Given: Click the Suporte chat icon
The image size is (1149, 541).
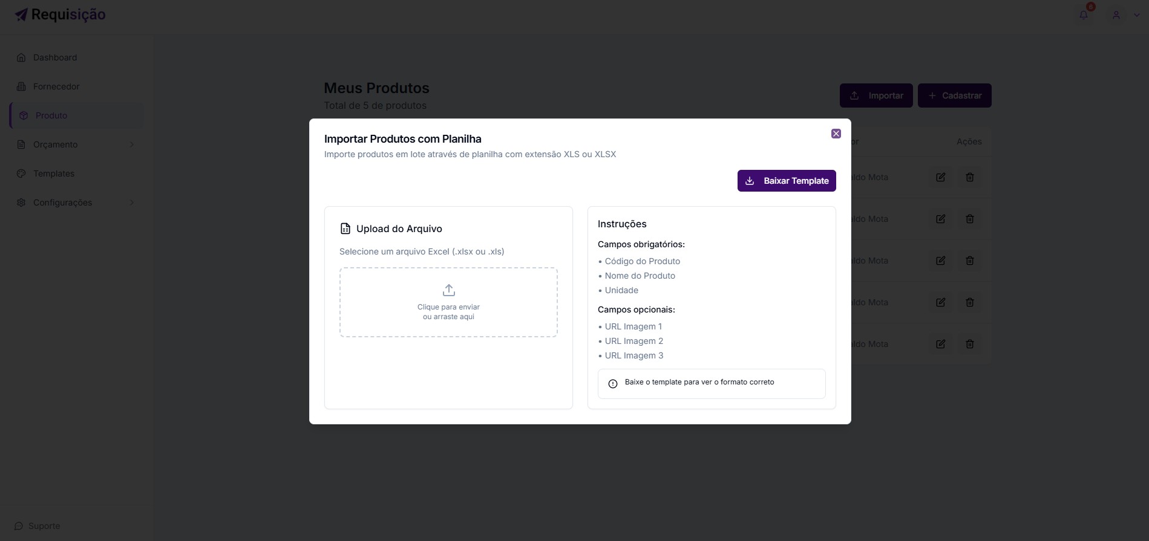Looking at the screenshot, I should tap(19, 526).
